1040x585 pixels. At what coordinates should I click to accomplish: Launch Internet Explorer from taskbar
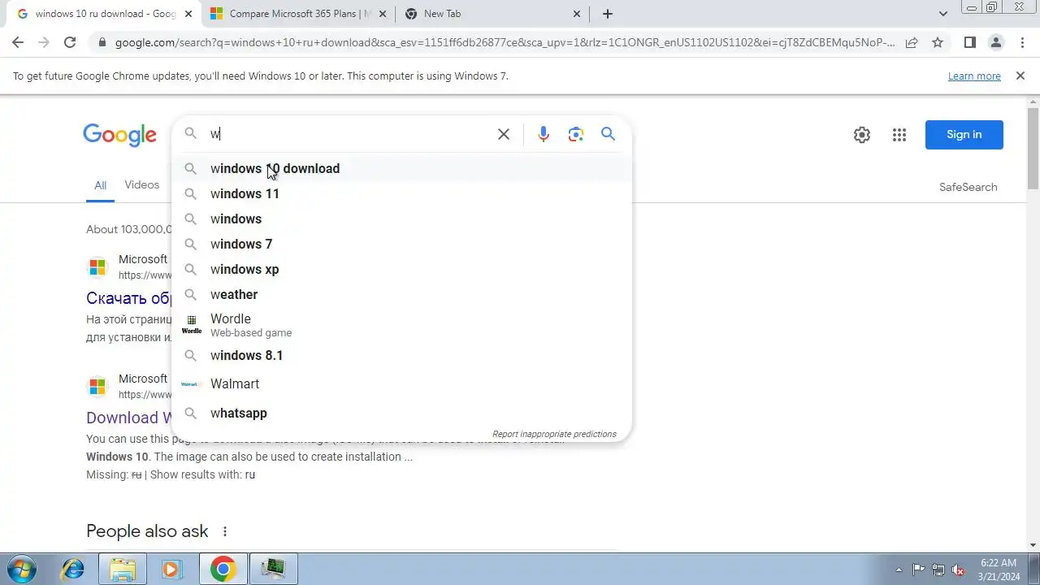pyautogui.click(x=72, y=569)
